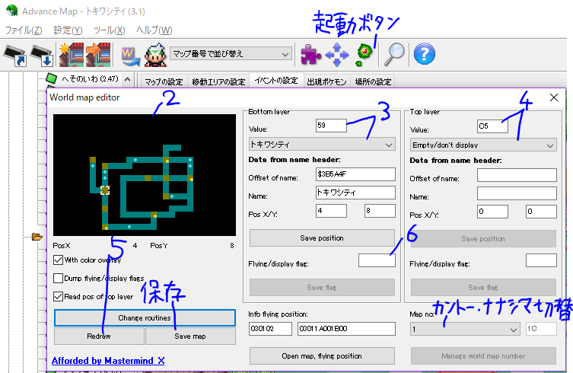Viewport: 573px width, 373px height.
Task: Switch to 移動エリアの設定 tab
Action: (x=218, y=81)
